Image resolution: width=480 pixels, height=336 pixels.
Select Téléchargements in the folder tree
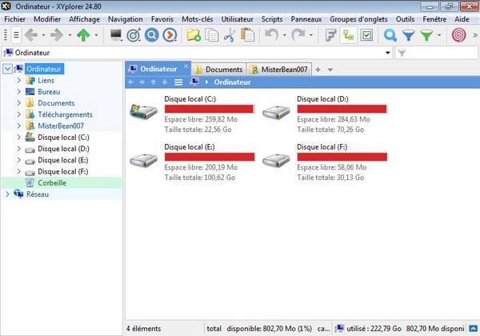click(x=66, y=114)
